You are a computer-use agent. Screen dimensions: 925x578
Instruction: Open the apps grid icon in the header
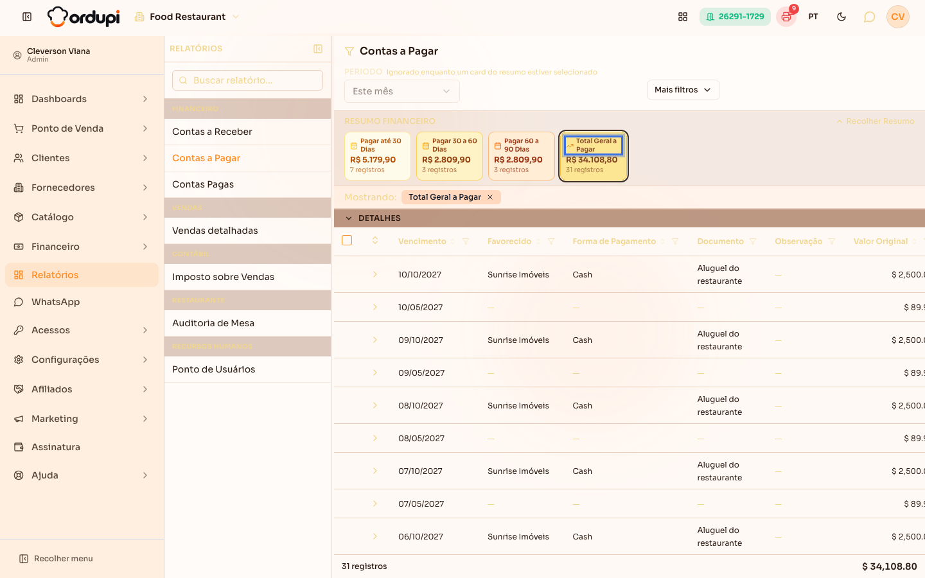point(683,17)
